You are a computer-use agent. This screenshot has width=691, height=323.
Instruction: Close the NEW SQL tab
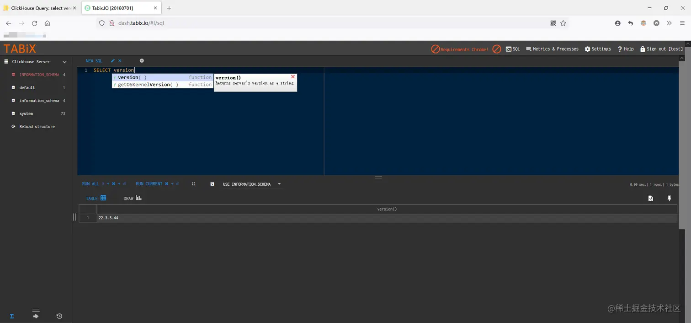[120, 61]
